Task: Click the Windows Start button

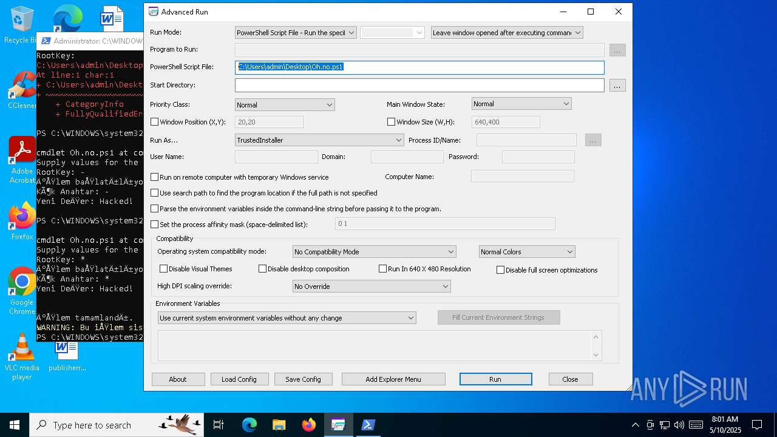Action: pos(15,425)
